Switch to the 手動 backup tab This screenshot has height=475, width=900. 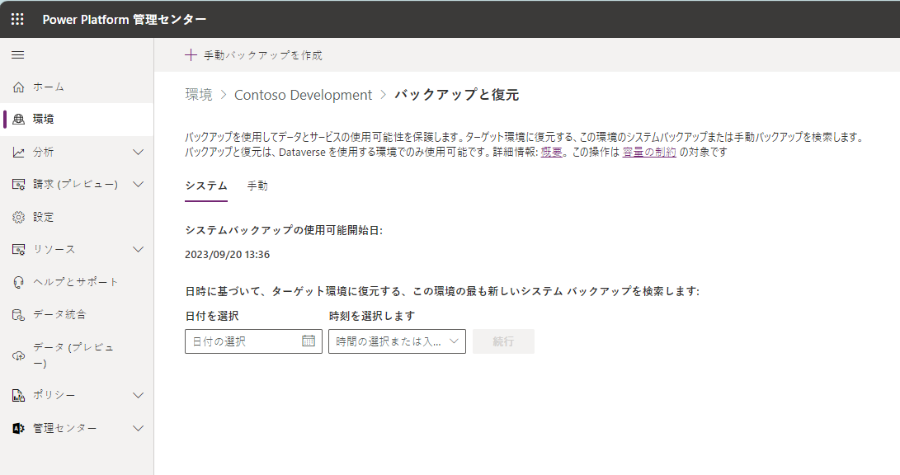[258, 186]
